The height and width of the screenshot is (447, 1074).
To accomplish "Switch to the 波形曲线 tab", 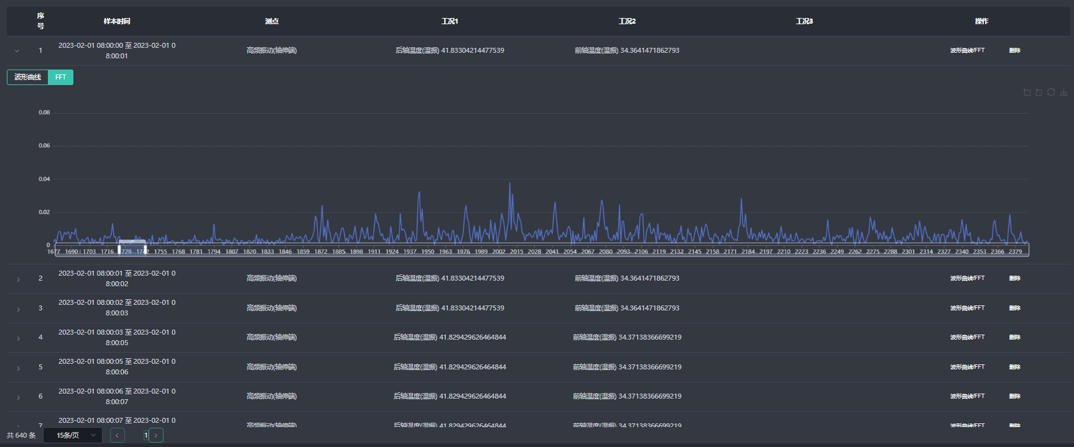I will pyautogui.click(x=27, y=77).
